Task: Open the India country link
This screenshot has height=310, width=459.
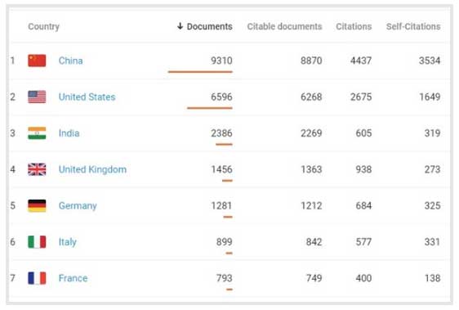Action: (69, 133)
